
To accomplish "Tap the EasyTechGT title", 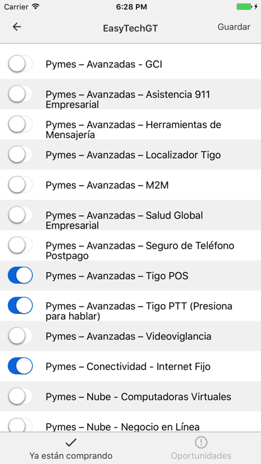I will [130, 29].
